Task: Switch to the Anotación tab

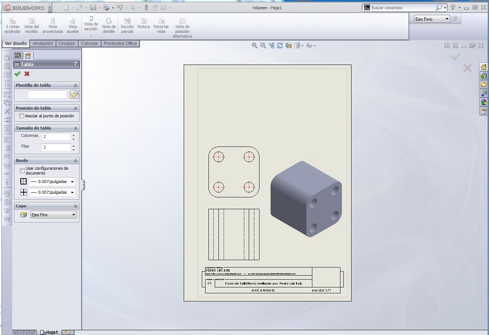Action: pos(43,44)
